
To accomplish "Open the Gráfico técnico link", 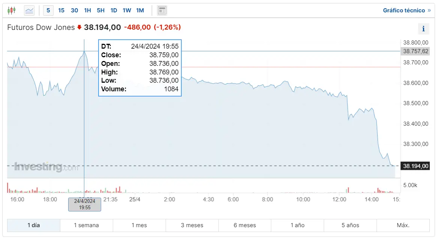I will click(x=404, y=10).
